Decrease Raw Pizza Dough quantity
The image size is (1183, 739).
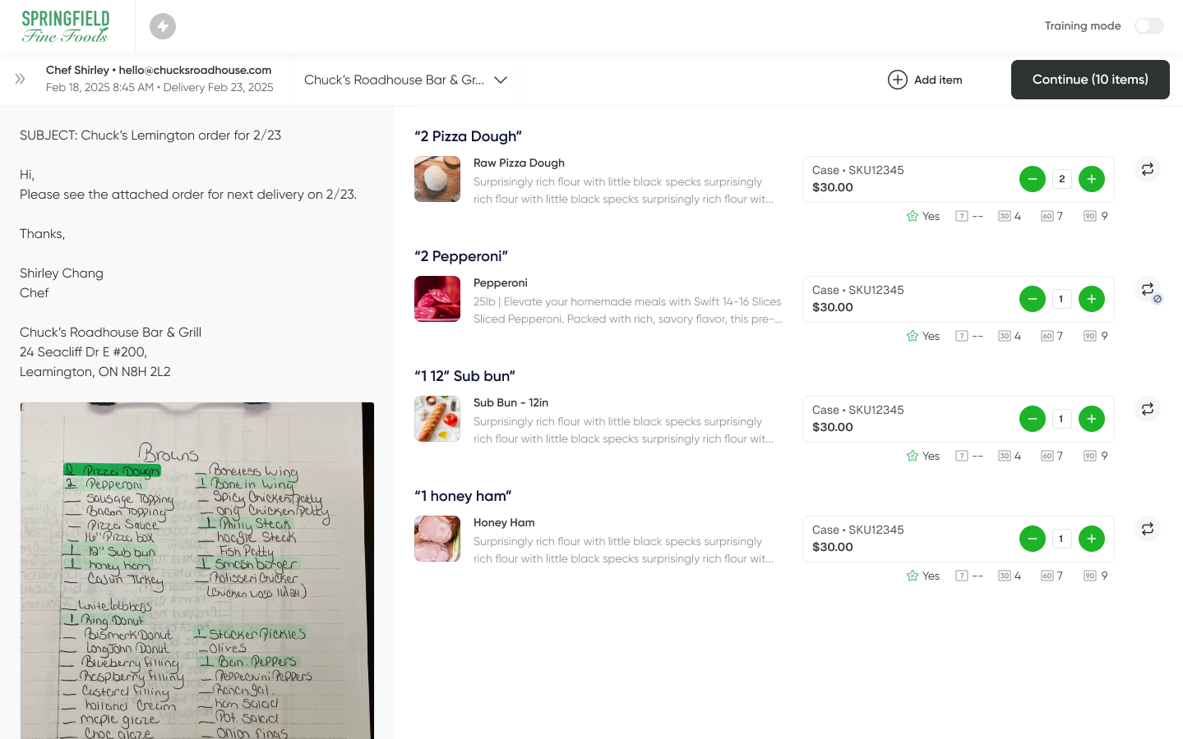pyautogui.click(x=1033, y=179)
